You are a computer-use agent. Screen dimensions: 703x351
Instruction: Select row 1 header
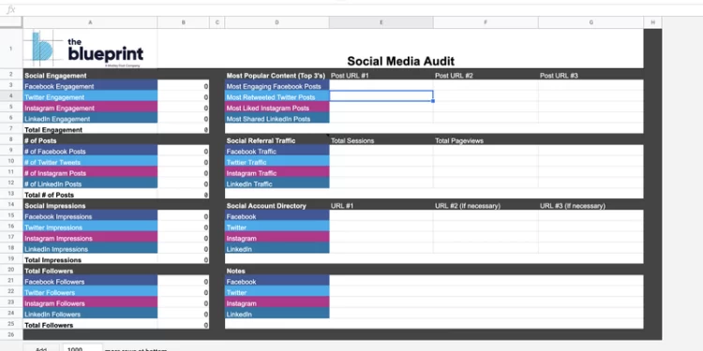pyautogui.click(x=11, y=49)
